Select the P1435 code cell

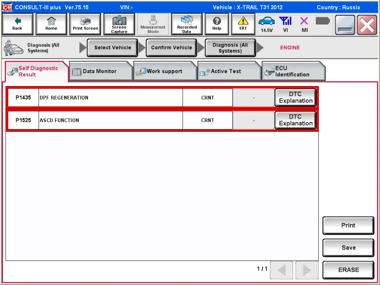(23, 98)
